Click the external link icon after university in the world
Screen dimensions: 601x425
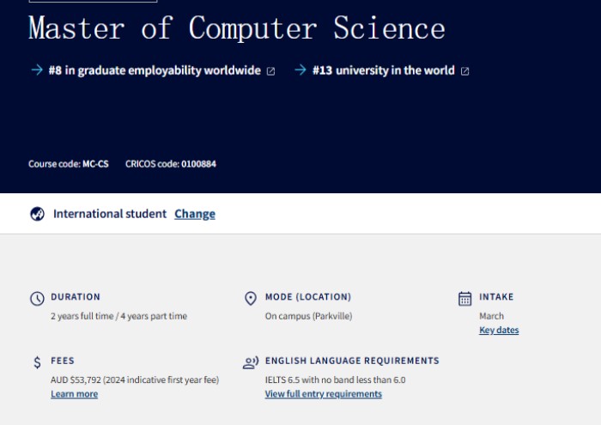tap(465, 71)
